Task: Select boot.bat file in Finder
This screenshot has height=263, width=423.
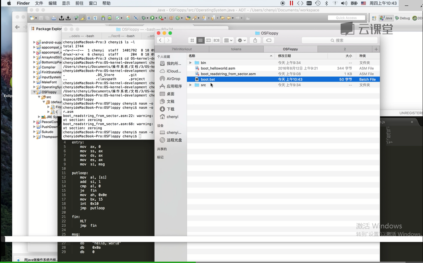Action: (283, 79)
